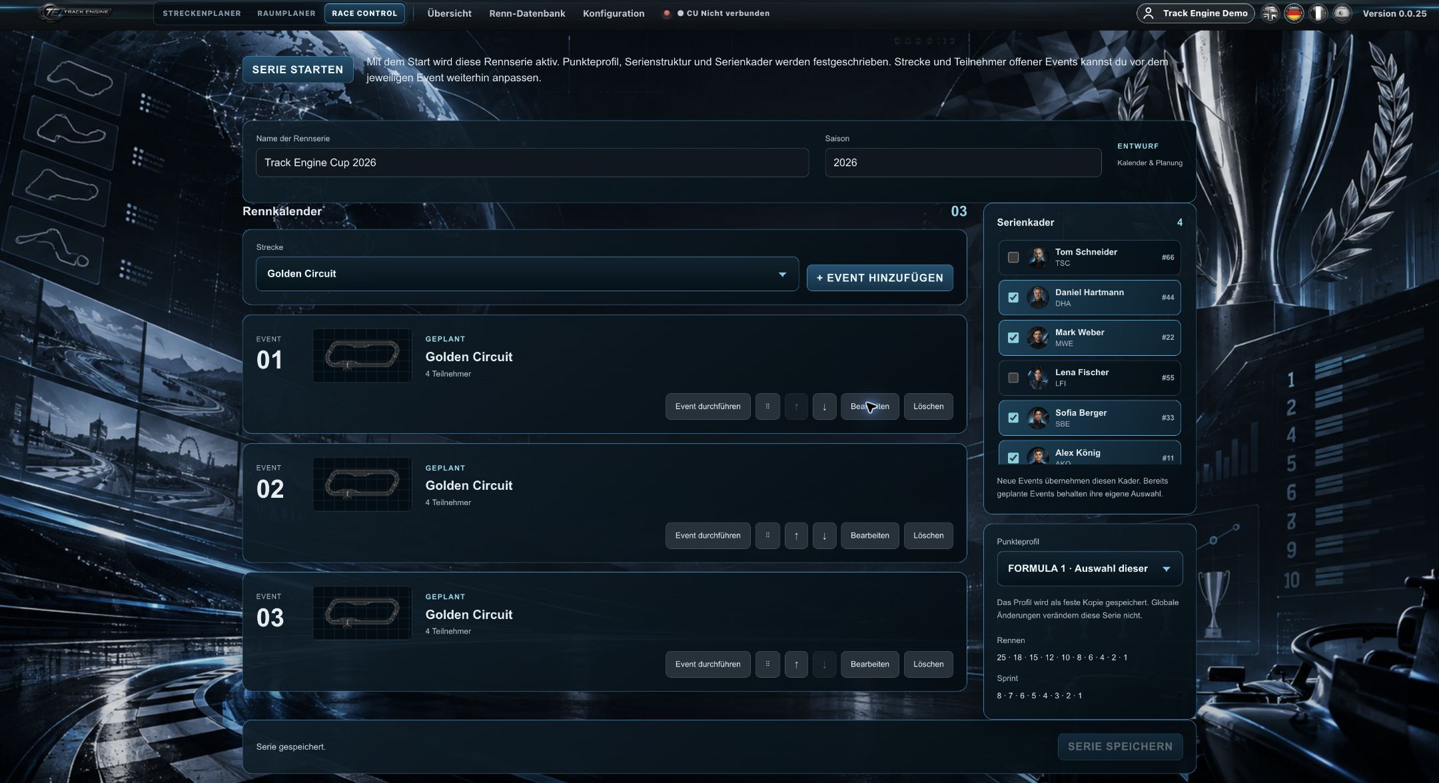Select the Spanish flag language icon

tap(1342, 13)
